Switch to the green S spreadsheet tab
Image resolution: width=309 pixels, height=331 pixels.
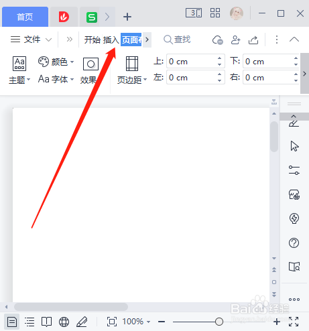point(92,17)
